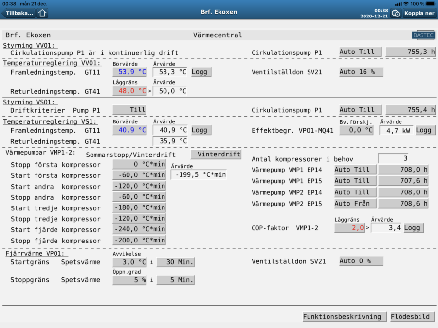Click the Värmepumpar VMP1-2 heading

coord(40,153)
